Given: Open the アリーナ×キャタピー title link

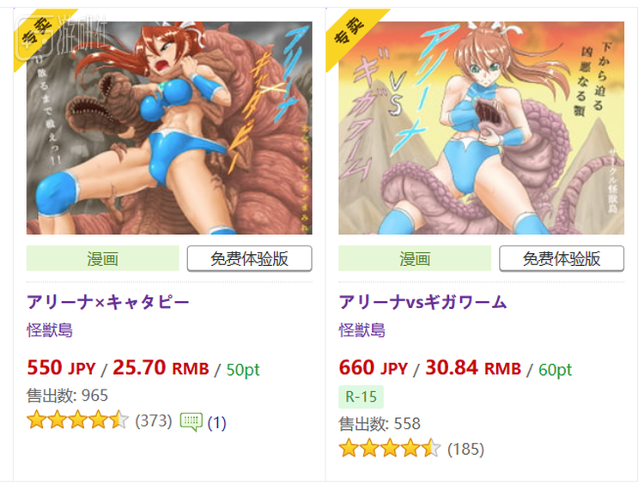Looking at the screenshot, I should click(x=108, y=303).
